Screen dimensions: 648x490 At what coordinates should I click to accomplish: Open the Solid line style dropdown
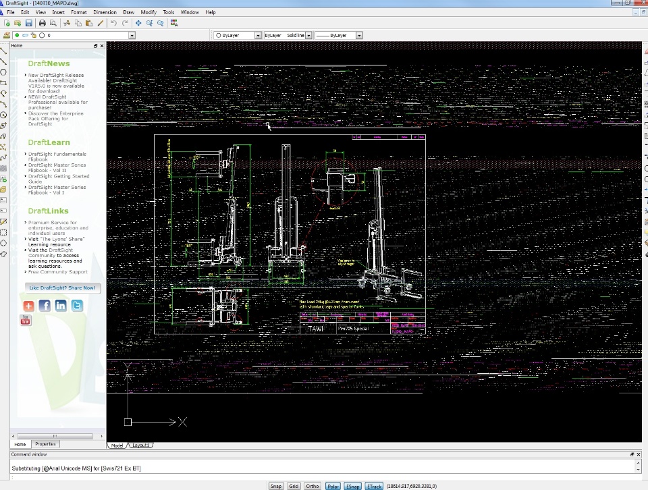click(308, 35)
